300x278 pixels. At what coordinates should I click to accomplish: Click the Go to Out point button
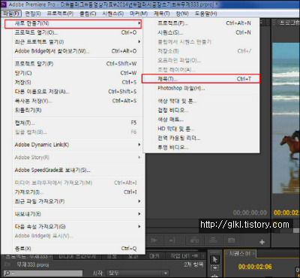pyautogui.click(x=172, y=240)
